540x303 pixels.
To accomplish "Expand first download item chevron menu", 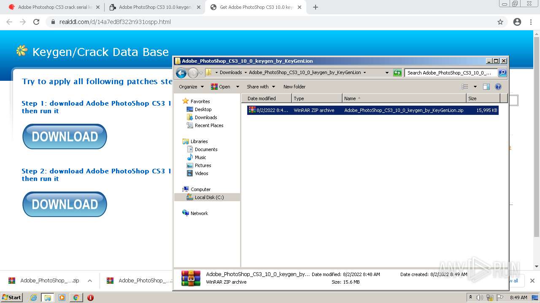I will (90, 281).
